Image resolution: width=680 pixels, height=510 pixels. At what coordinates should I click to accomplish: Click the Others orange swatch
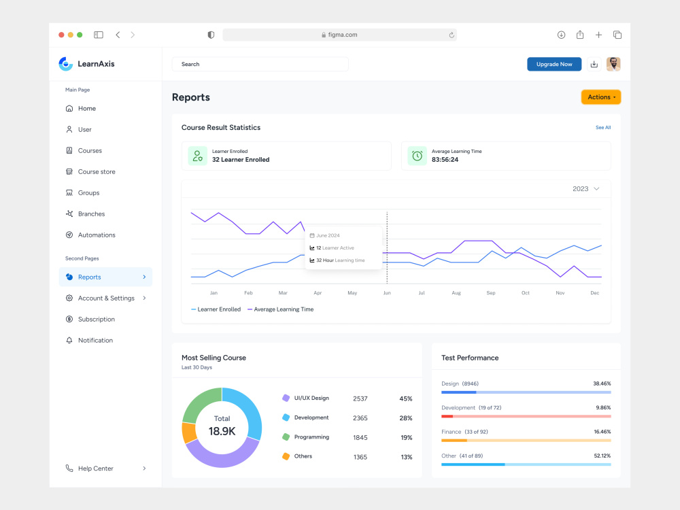click(x=286, y=456)
